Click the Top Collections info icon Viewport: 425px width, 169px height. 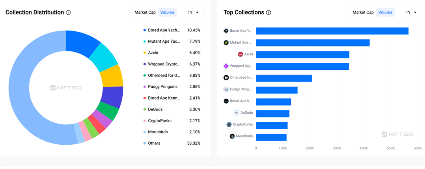268,13
